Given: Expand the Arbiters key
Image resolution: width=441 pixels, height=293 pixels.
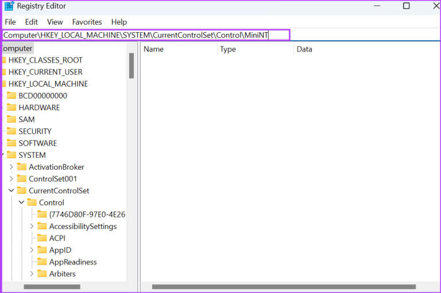Looking at the screenshot, I should tap(32, 274).
